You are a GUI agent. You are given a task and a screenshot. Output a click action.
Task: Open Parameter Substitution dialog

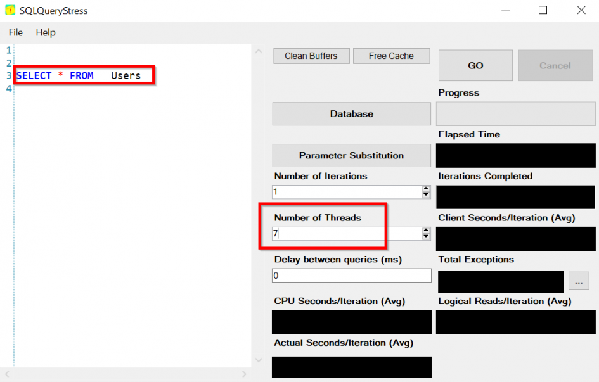(351, 156)
